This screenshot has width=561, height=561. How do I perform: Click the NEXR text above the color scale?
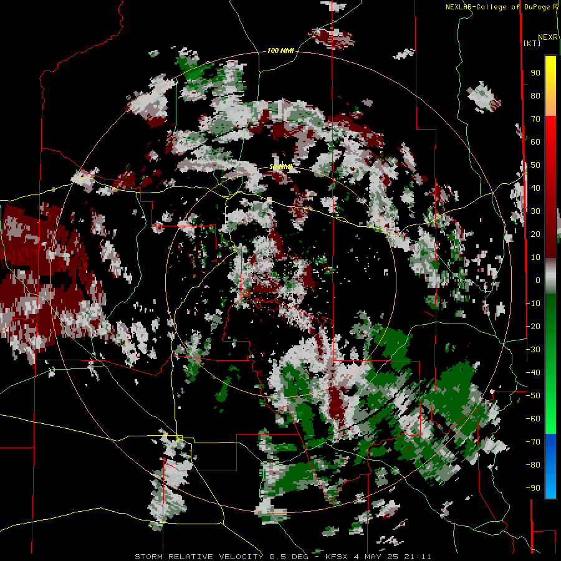point(548,37)
